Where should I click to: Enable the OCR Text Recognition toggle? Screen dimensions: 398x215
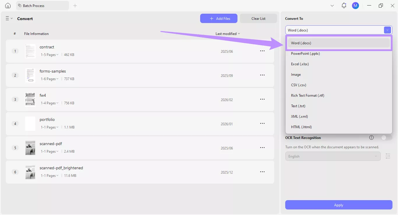[x=384, y=137]
